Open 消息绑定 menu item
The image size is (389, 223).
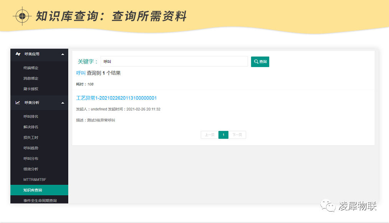(x=31, y=79)
